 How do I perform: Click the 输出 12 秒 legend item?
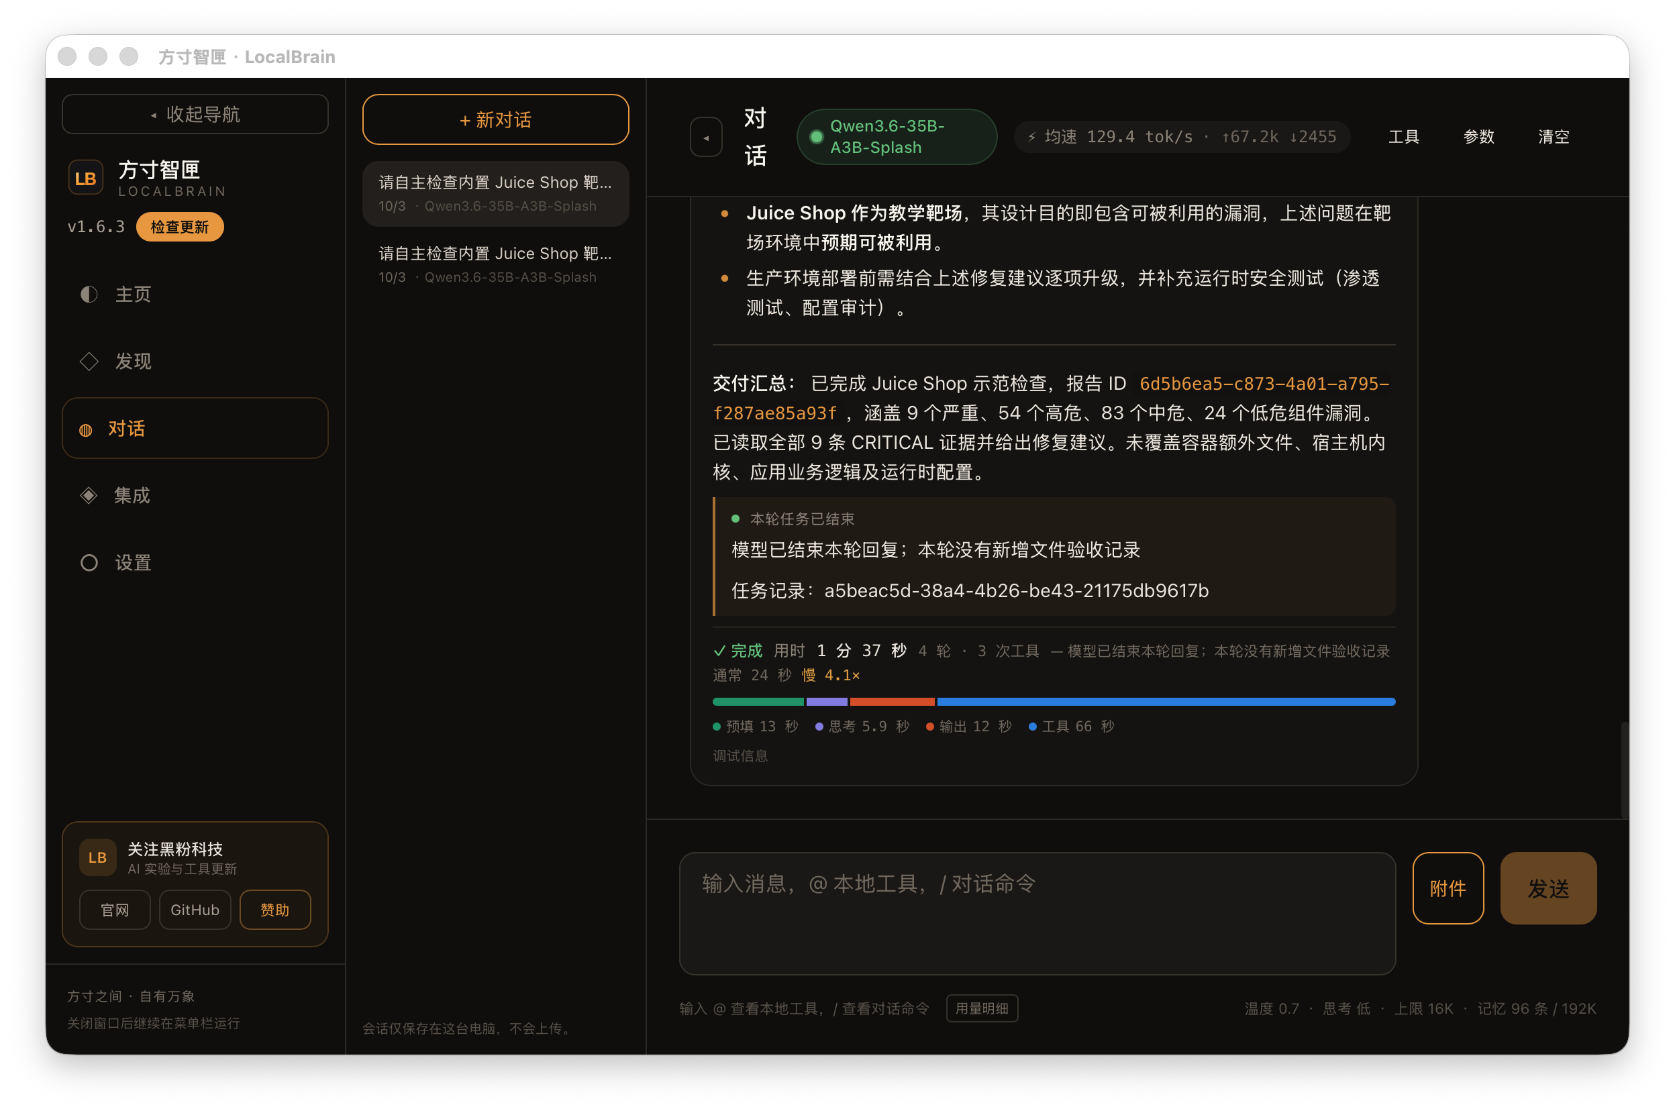pos(968,727)
